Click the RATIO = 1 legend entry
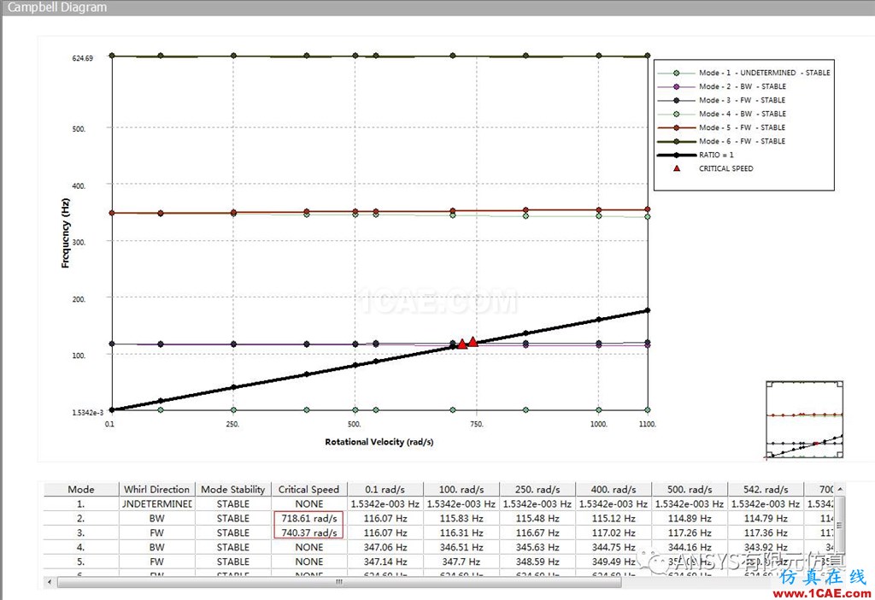The width and height of the screenshot is (875, 600). (x=696, y=155)
